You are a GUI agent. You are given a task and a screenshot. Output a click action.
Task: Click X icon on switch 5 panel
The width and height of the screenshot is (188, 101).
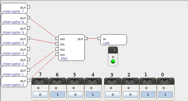click(72, 81)
